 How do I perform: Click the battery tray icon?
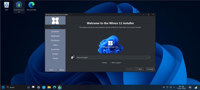[x=167, y=87]
